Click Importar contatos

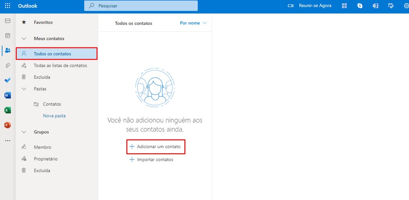point(152,160)
